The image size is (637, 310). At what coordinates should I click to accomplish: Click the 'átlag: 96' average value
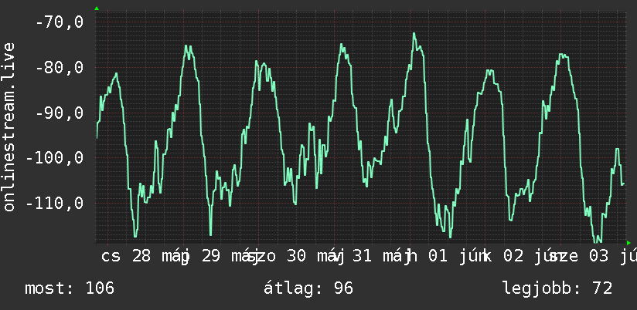(x=308, y=288)
